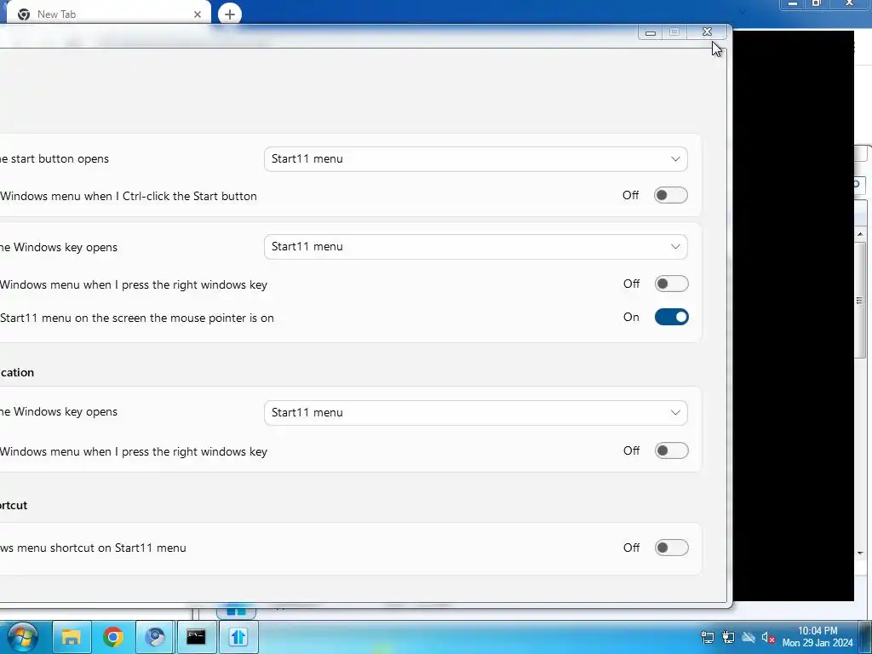This screenshot has height=654, width=872.
Task: Click the power plug monitor tray icon
Action: (x=728, y=637)
